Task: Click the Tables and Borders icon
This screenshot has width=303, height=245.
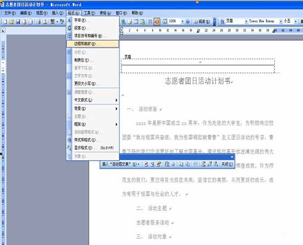Action: pyautogui.click(x=130, y=22)
